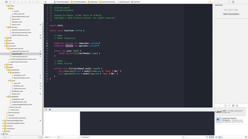Toggle the debug area hide button

(46, 110)
